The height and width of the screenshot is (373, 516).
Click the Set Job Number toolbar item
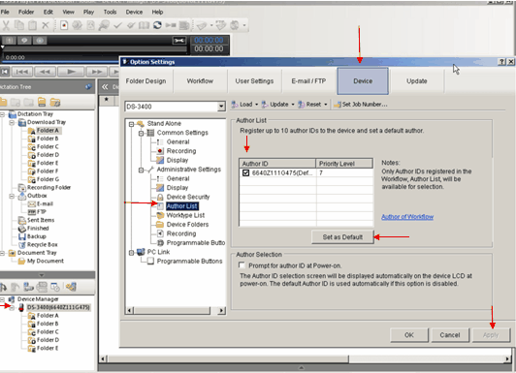click(x=361, y=105)
